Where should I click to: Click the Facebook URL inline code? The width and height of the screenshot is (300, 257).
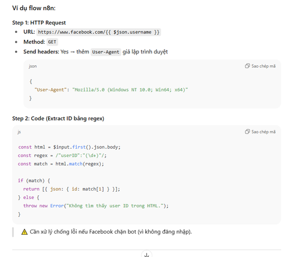point(98,32)
